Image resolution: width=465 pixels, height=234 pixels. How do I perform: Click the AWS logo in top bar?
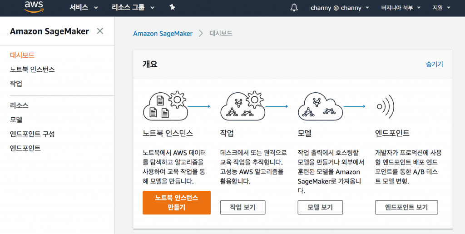click(x=34, y=7)
